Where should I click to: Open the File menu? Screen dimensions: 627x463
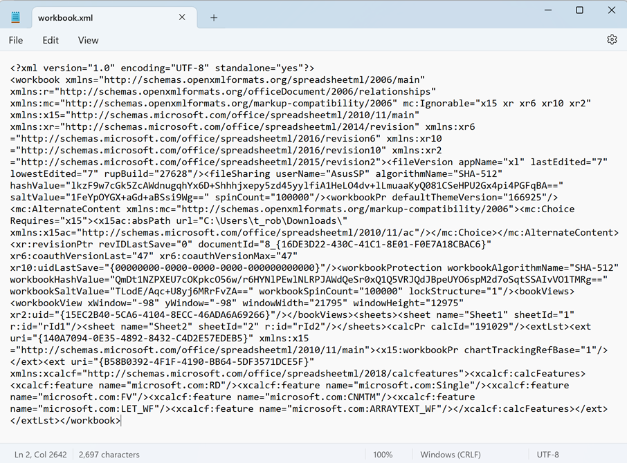16,40
